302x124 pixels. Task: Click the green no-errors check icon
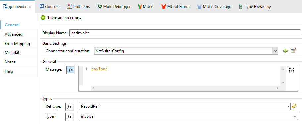click(x=43, y=18)
